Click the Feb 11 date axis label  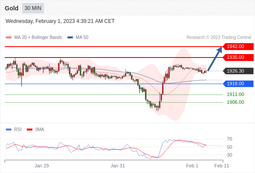tap(222, 166)
